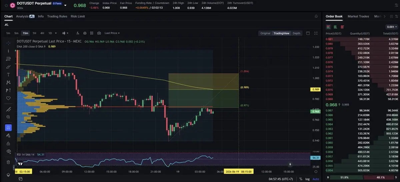400x182 pixels.
Task: Toggle log scale on chart
Action: 307,179
